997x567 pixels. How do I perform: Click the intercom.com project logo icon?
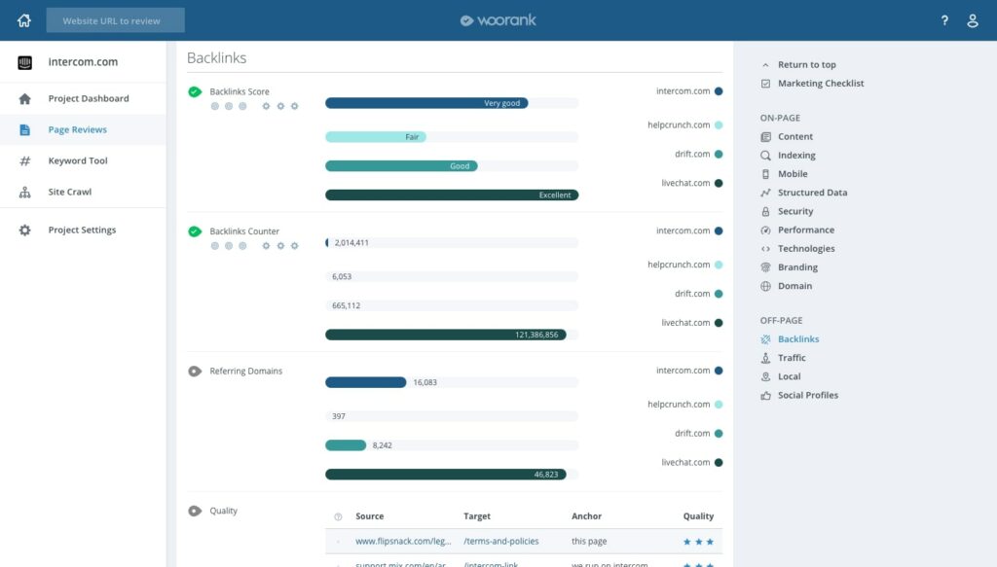(24, 62)
